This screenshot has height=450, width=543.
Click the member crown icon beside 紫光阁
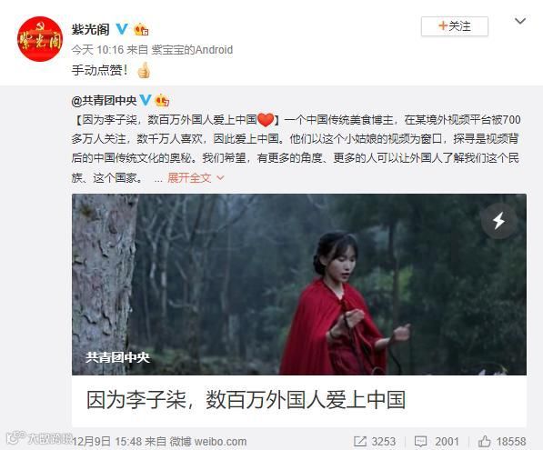point(141,29)
